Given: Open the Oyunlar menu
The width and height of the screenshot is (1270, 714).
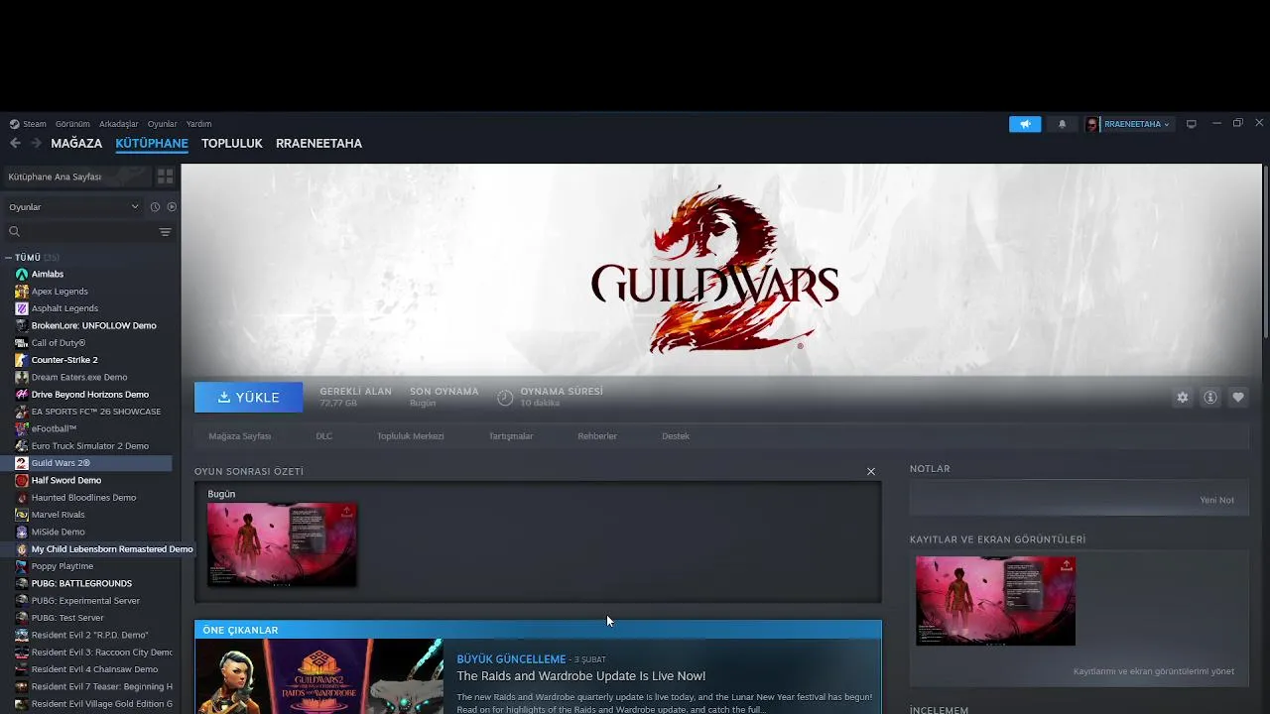Looking at the screenshot, I should pos(162,124).
